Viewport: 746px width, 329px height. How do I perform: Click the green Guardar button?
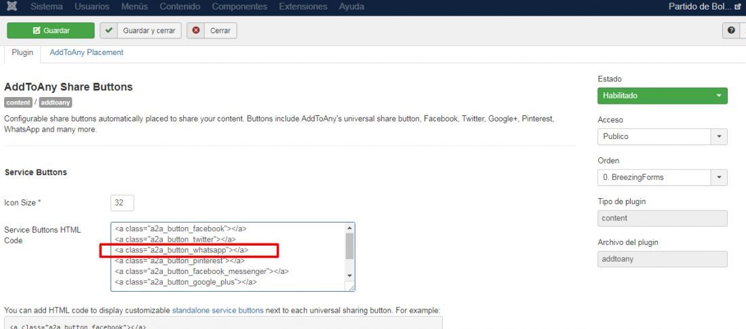point(50,31)
